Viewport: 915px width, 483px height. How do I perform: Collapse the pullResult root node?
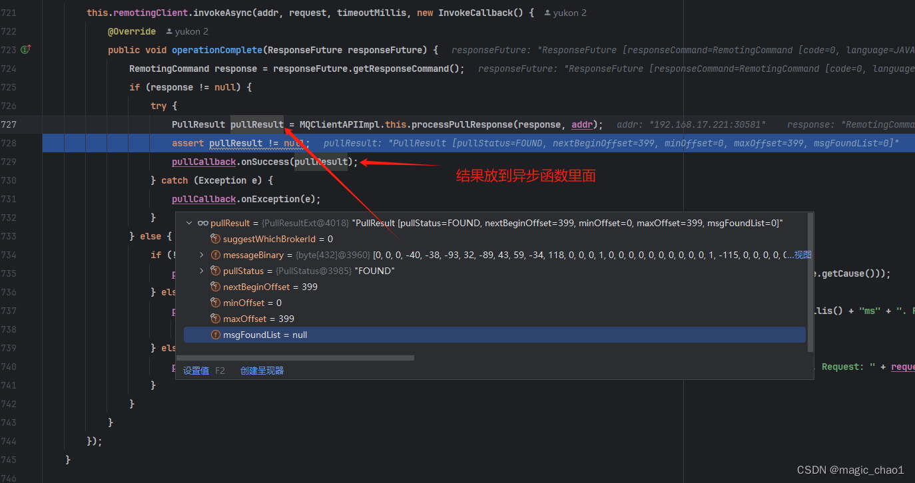coord(189,224)
